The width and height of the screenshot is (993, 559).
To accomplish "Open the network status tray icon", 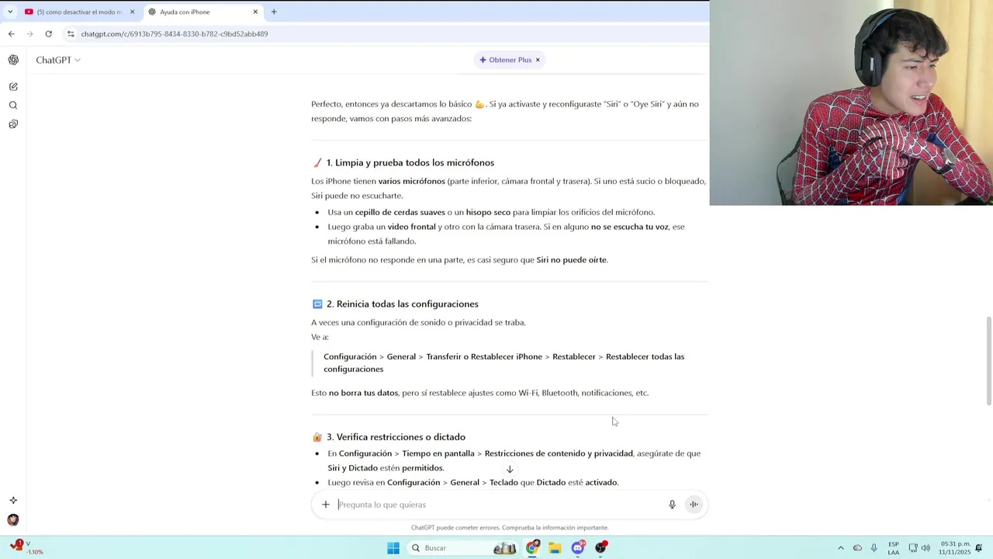I will (x=913, y=548).
